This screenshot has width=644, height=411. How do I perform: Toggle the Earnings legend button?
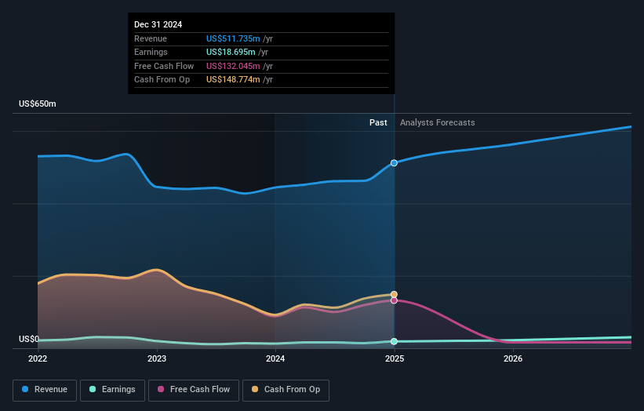pos(112,390)
